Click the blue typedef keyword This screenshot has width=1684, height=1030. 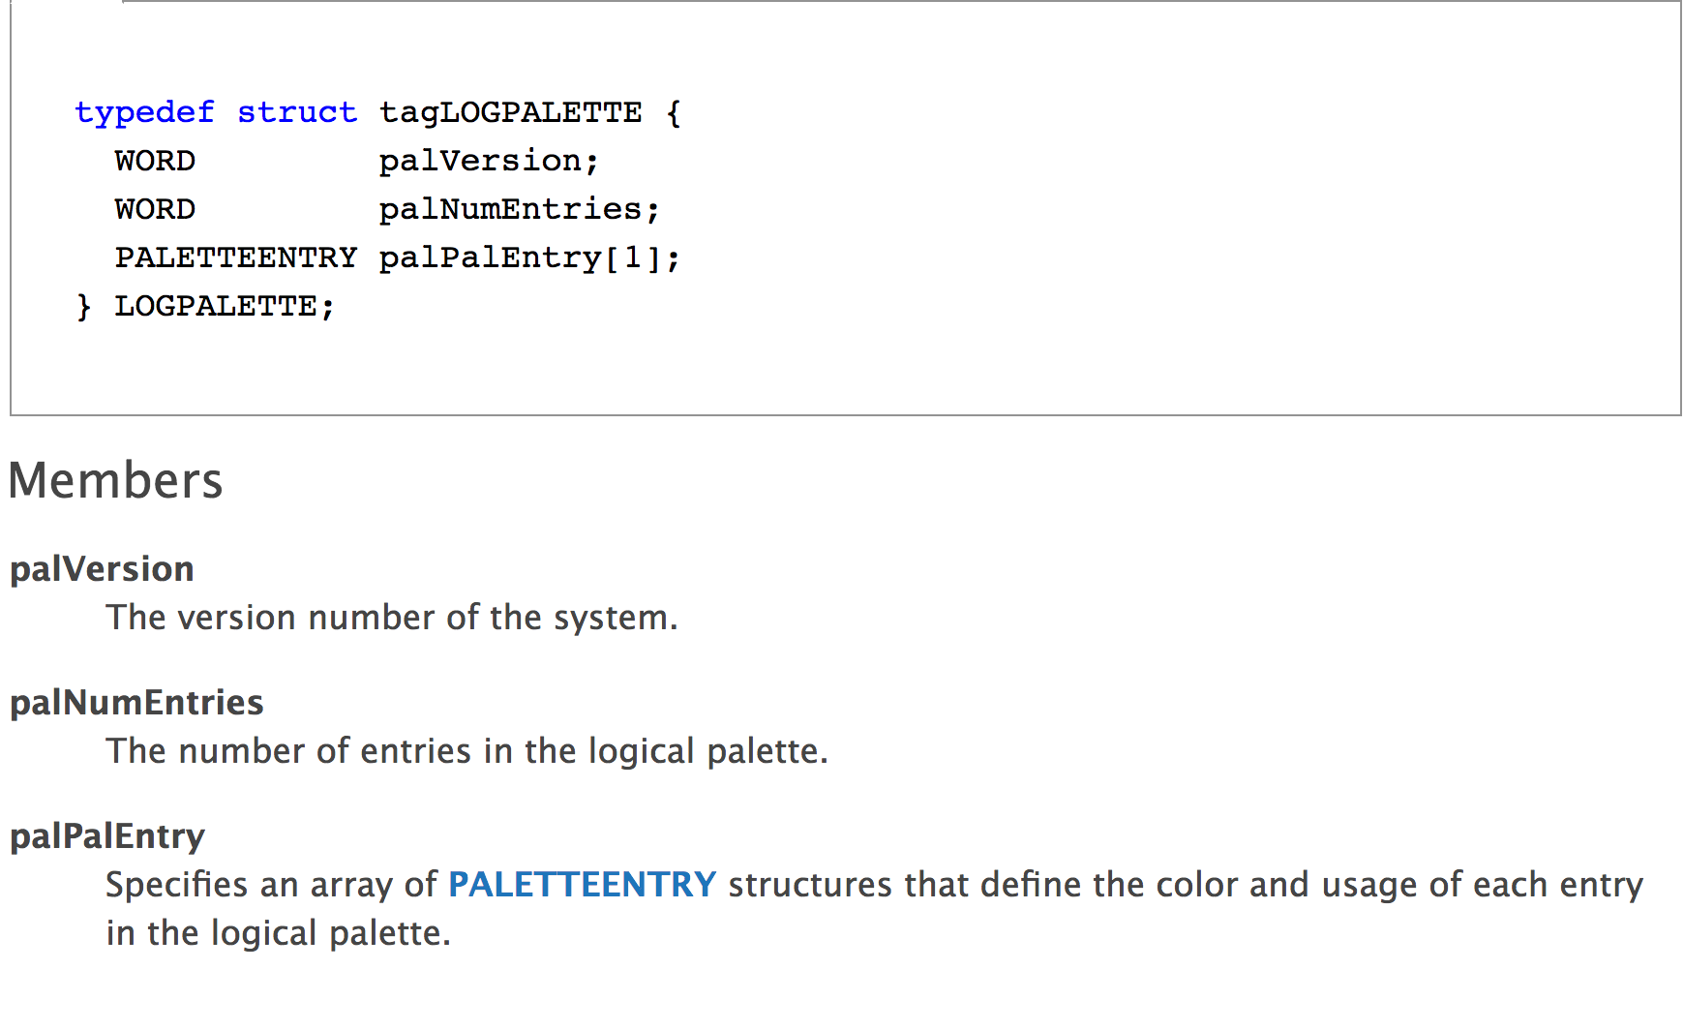[144, 112]
